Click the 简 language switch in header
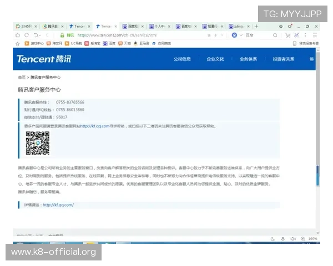Screen dimensions: 333x266 [311, 59]
